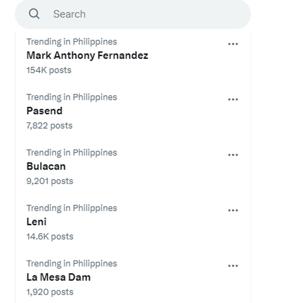
Task: Click the 1,920 posts count
Action: [x=50, y=292]
